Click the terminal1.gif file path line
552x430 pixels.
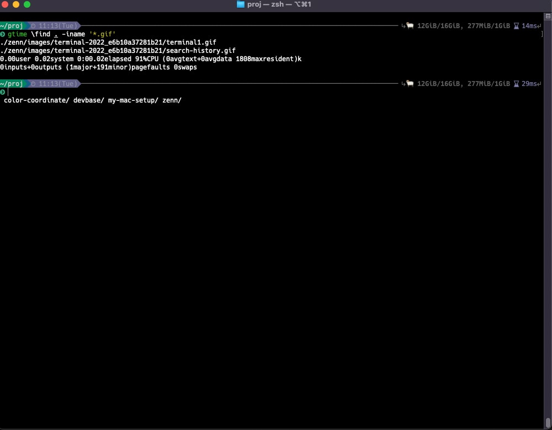(x=108, y=42)
